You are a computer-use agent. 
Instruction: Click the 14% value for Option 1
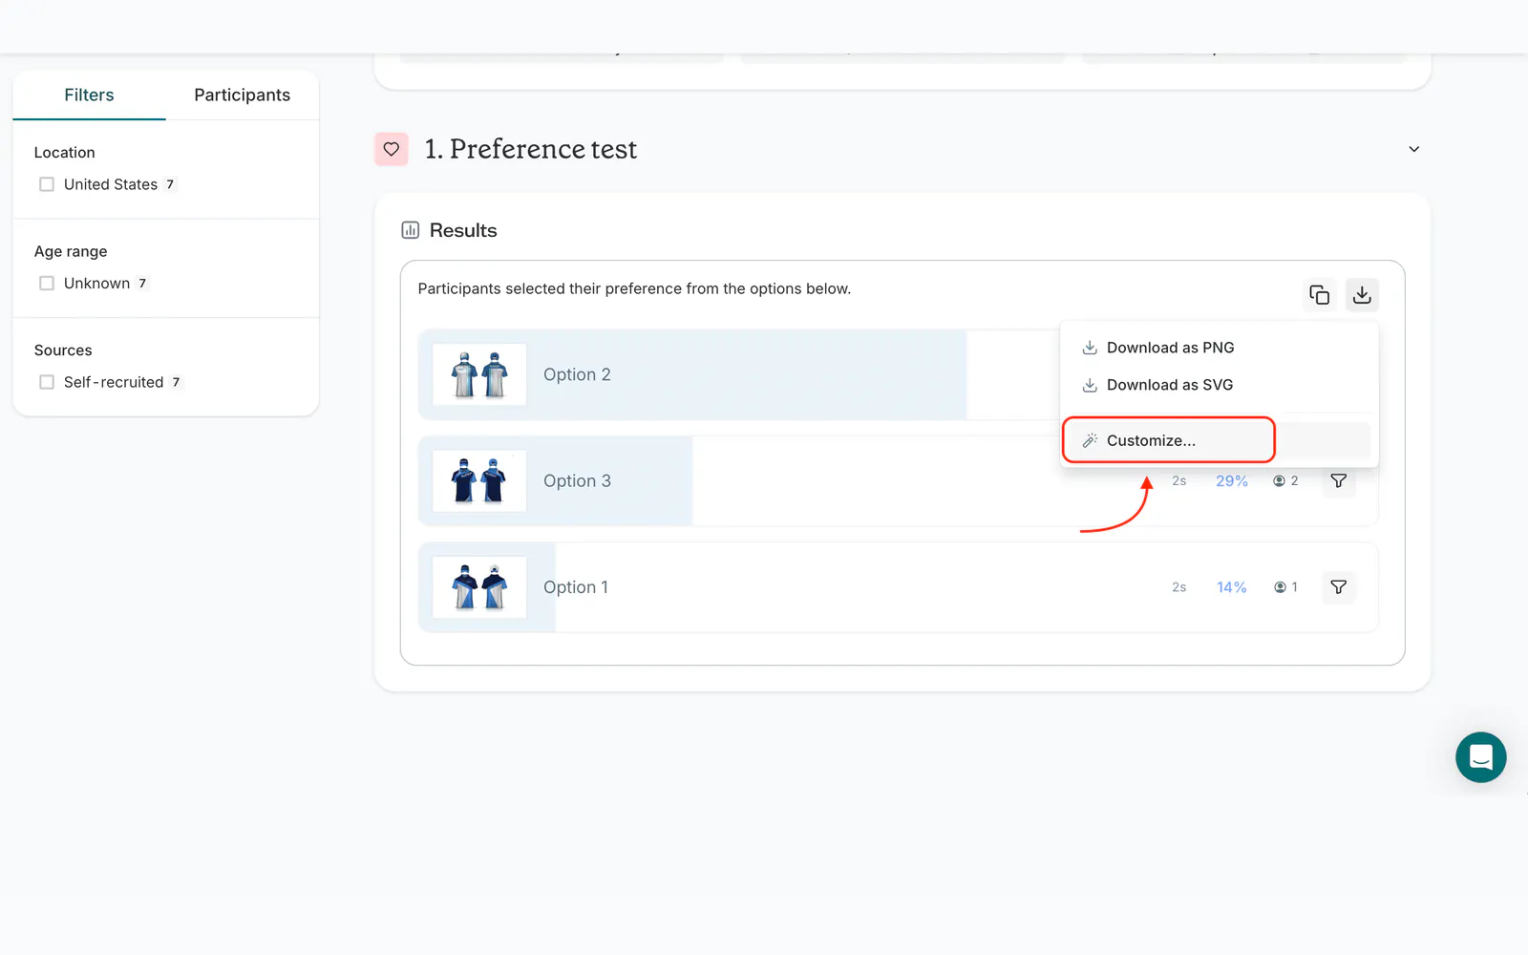click(x=1232, y=587)
